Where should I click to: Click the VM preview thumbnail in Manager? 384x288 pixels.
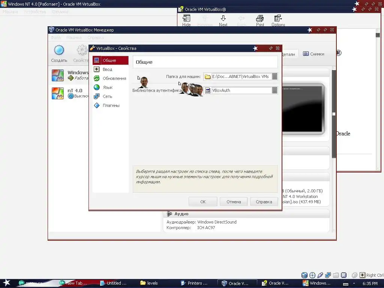click(x=303, y=109)
